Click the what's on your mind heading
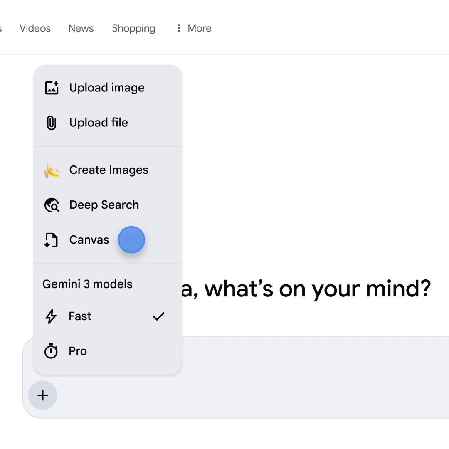The width and height of the screenshot is (449, 449). [306, 289]
